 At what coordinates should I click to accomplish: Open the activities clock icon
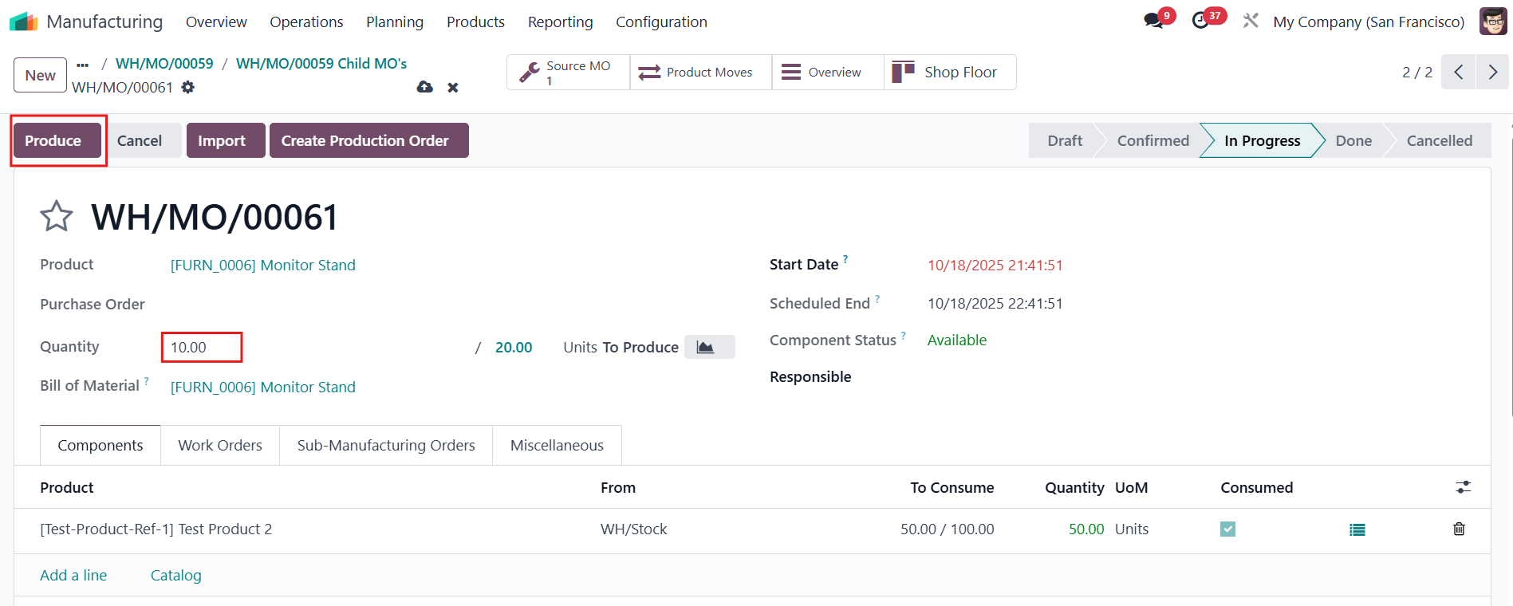coord(1200,22)
